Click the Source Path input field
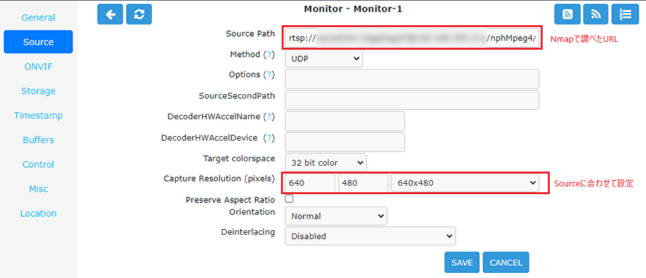The width and height of the screenshot is (646, 278). point(412,39)
